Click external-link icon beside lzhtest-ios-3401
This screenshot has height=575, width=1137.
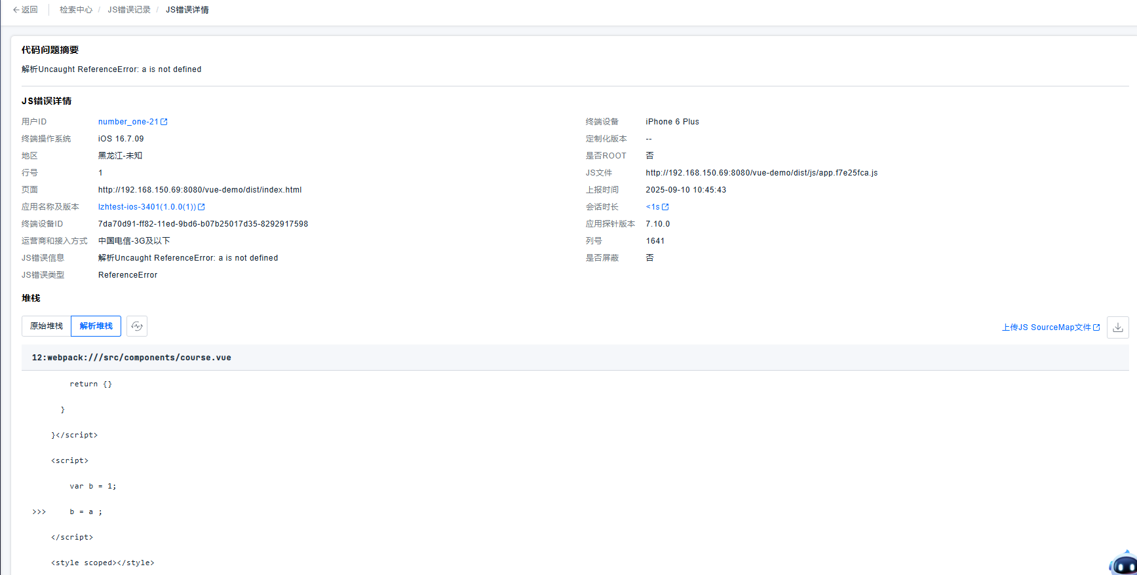pos(202,207)
